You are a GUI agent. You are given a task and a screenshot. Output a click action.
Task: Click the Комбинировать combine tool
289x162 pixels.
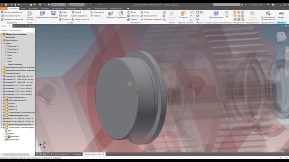tap(149, 16)
